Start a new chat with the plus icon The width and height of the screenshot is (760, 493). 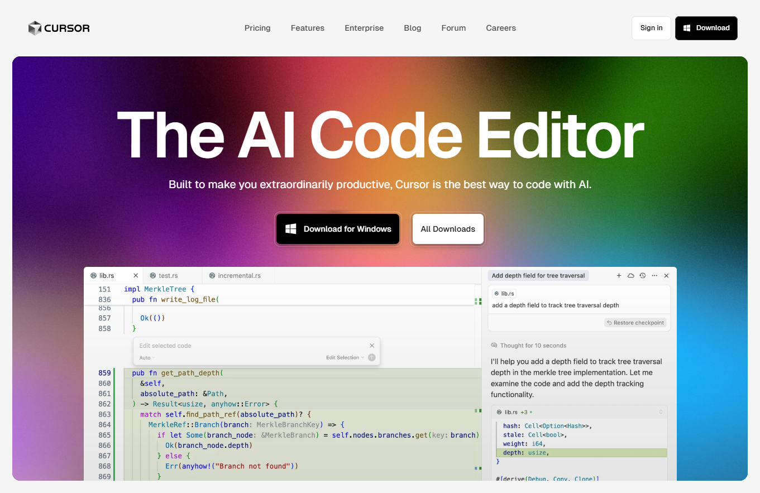619,276
